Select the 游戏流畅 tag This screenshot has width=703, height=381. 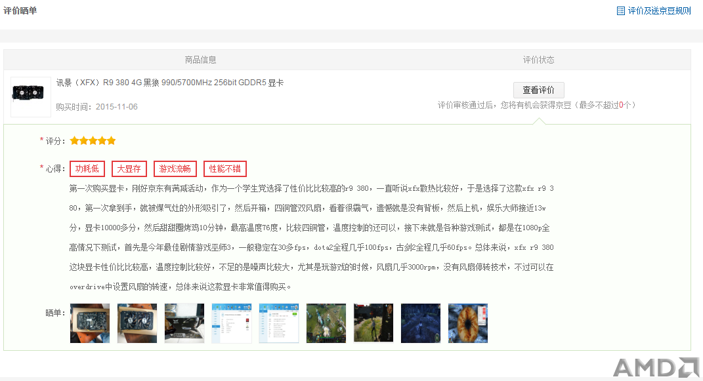click(x=175, y=169)
